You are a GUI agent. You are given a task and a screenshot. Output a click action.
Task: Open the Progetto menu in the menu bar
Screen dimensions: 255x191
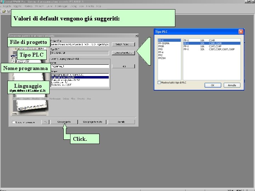coord(7,6)
